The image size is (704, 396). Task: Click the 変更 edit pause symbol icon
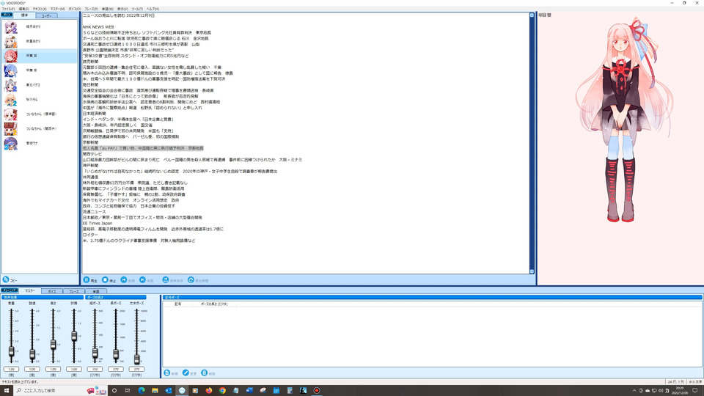[x=186, y=373]
